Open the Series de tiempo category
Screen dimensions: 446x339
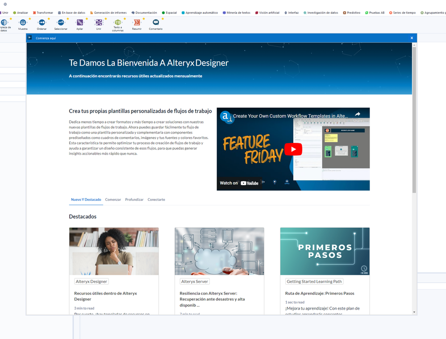403,13
